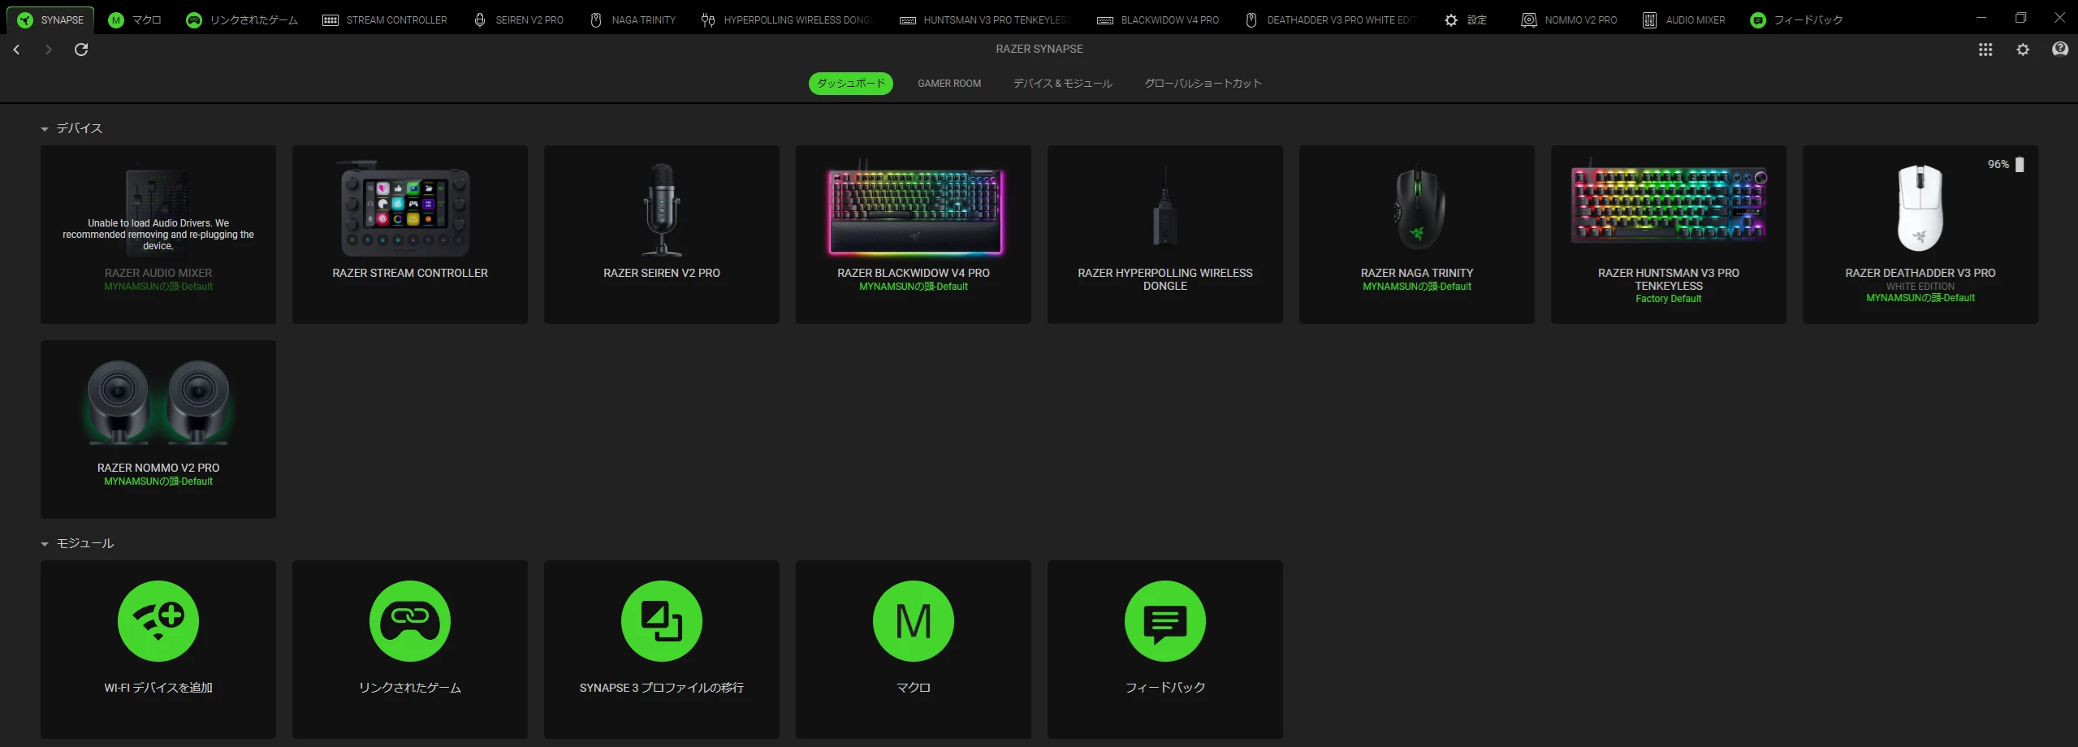Image resolution: width=2078 pixels, height=747 pixels.
Task: Click the Nommo V2 Pro speaker tab icon
Action: coord(1529,20)
